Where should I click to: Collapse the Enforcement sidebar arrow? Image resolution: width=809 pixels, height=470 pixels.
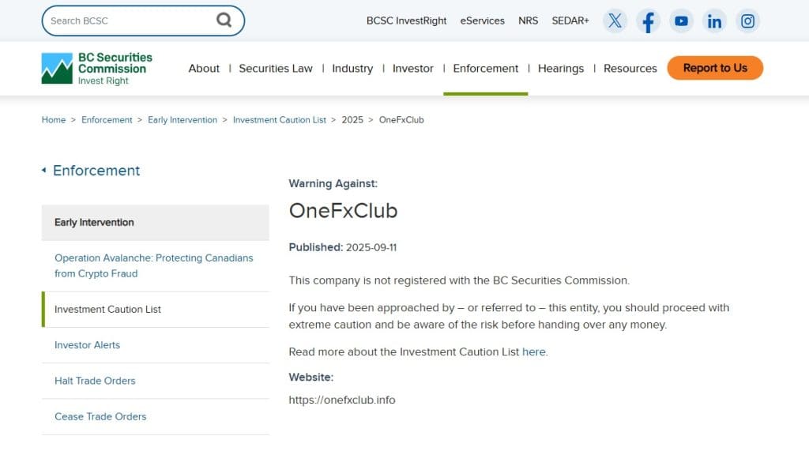click(44, 170)
